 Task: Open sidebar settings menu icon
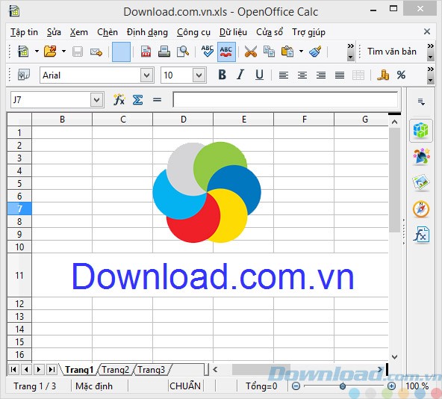(421, 102)
